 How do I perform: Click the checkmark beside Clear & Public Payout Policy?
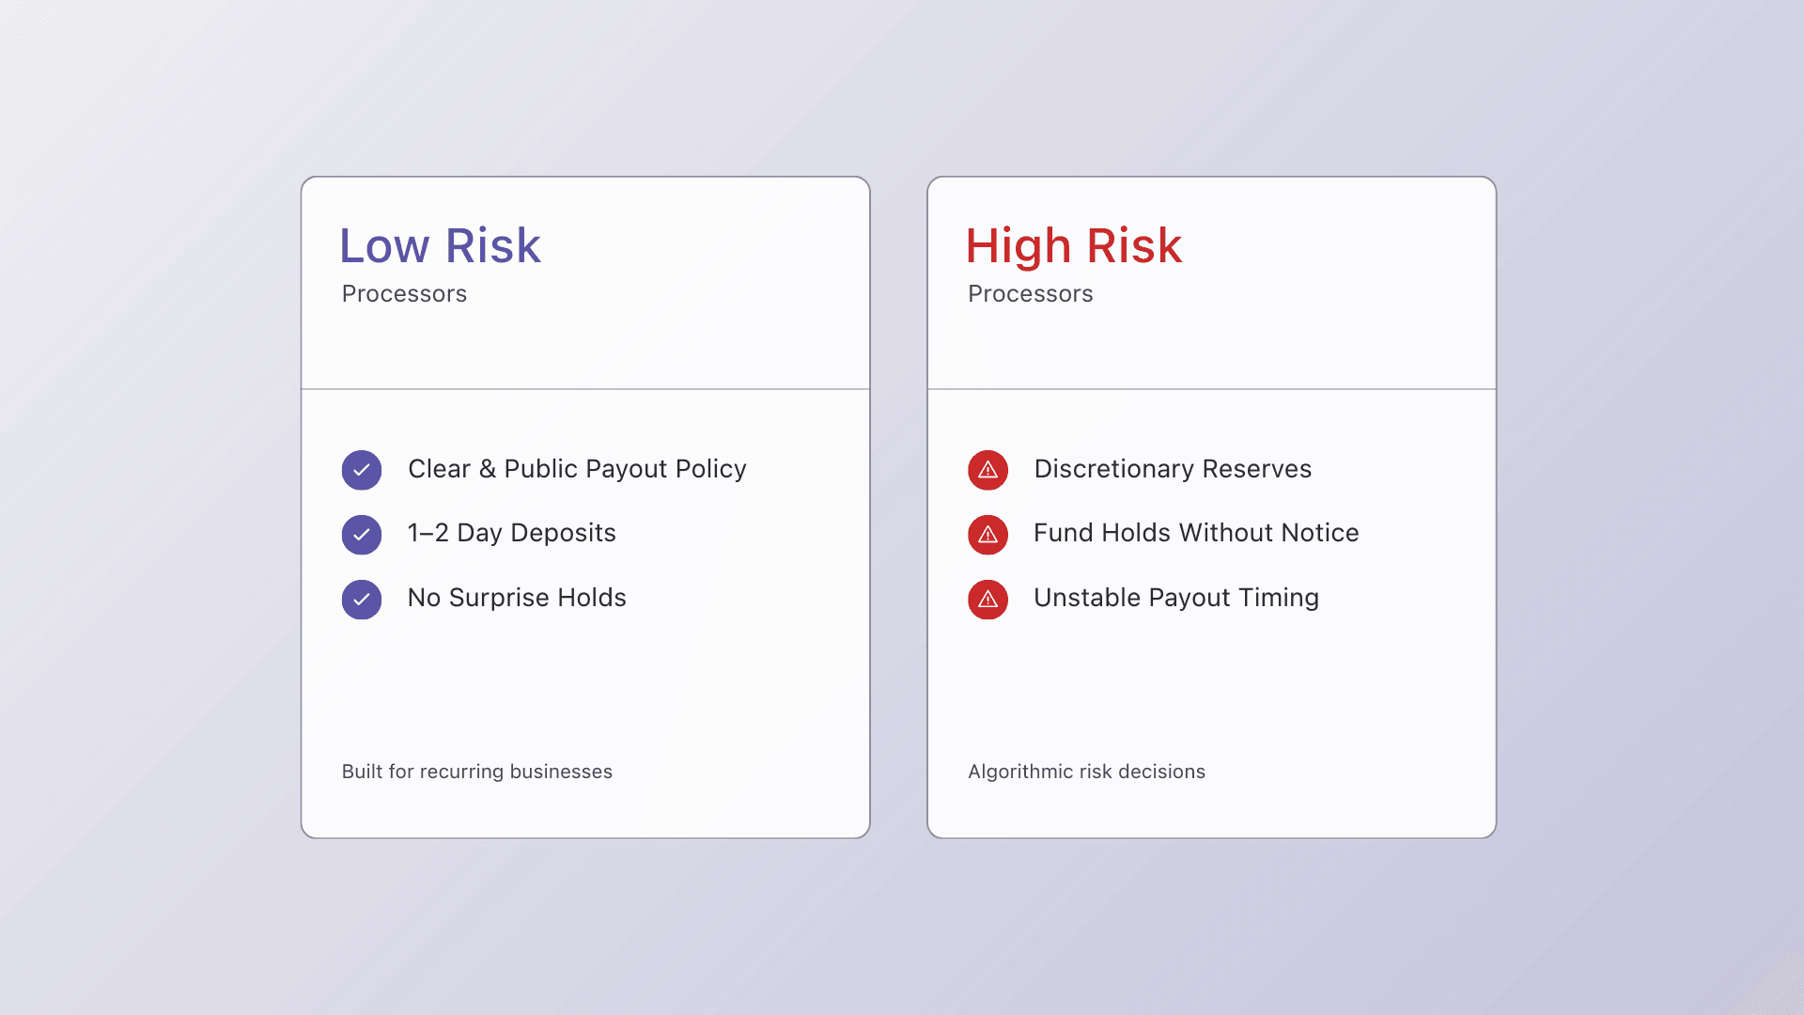pyautogui.click(x=362, y=470)
